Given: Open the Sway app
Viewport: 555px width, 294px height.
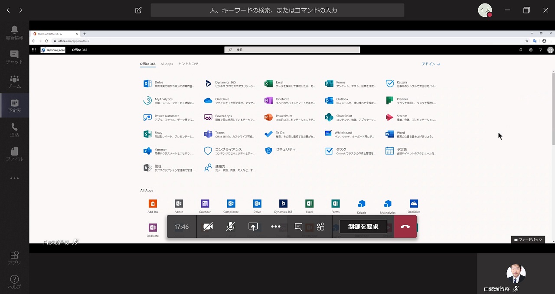Looking at the screenshot, I should [168, 134].
